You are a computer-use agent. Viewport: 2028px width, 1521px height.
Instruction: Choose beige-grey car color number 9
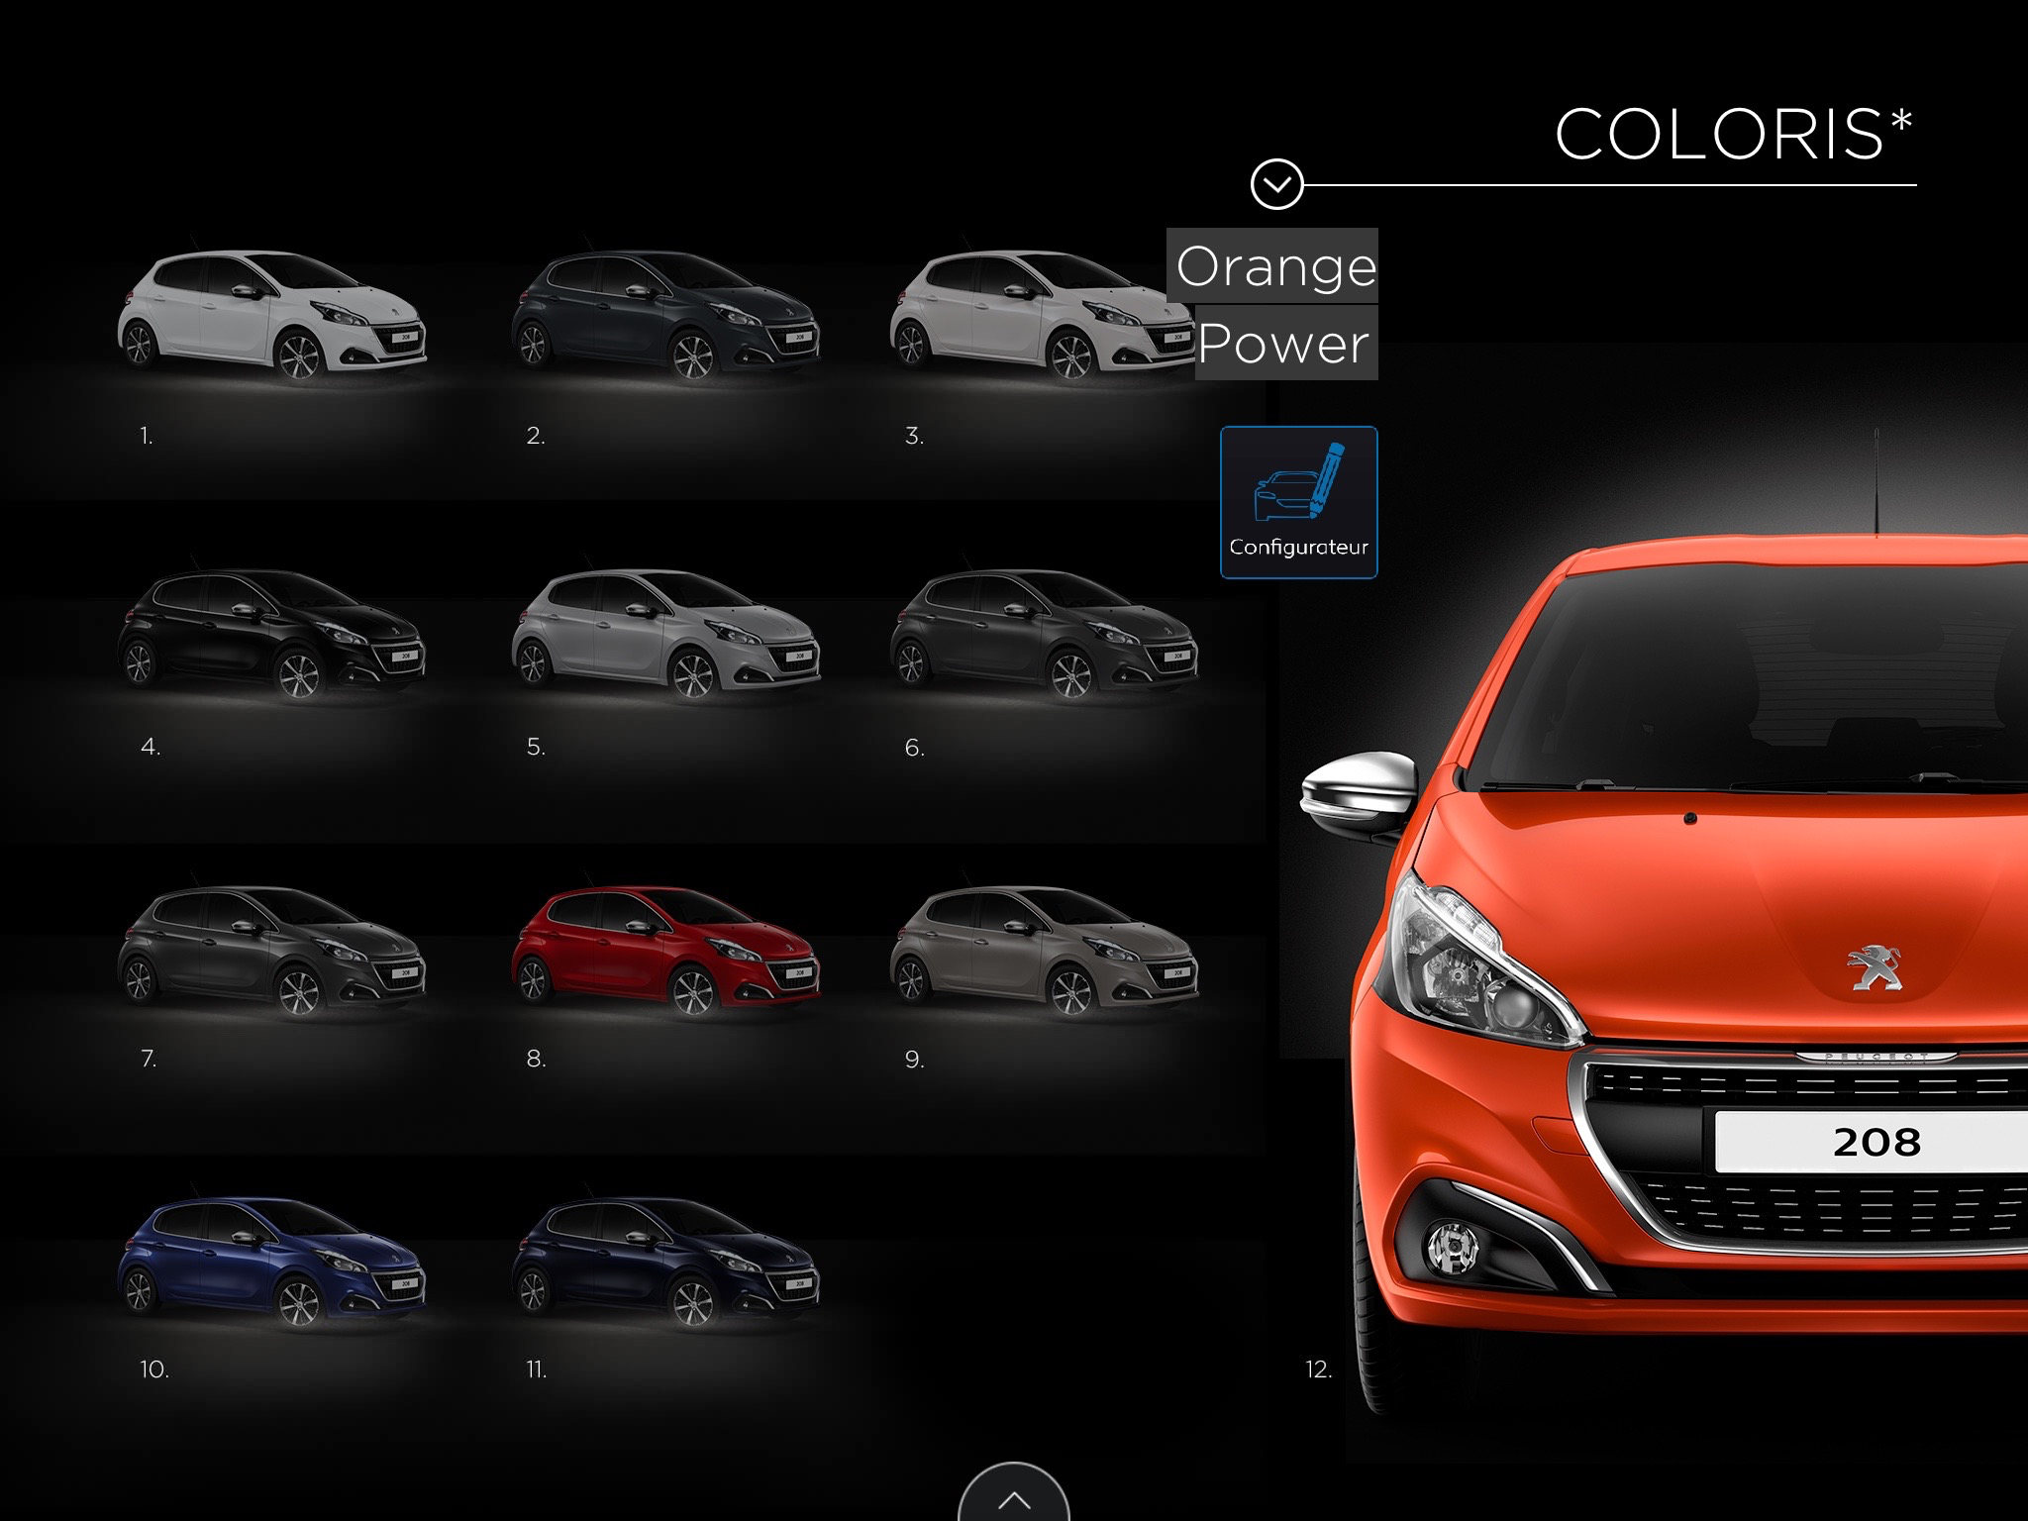1045,949
